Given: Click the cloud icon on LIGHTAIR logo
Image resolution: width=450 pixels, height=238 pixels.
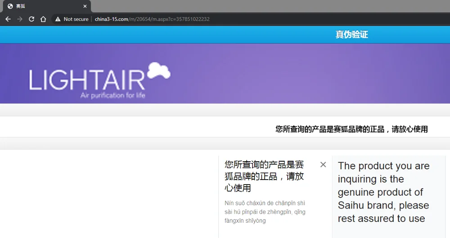Looking at the screenshot, I should 159,71.
